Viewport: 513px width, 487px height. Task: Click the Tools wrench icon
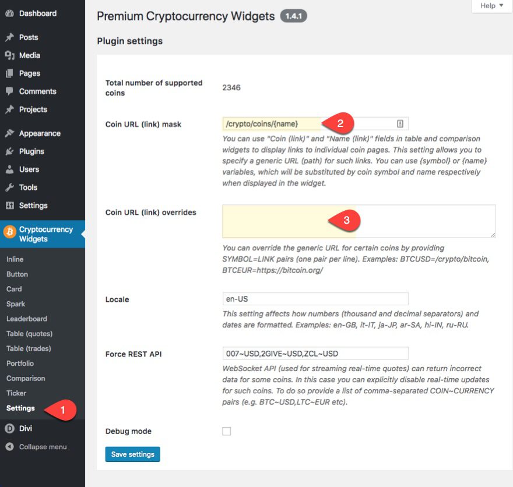(9, 188)
